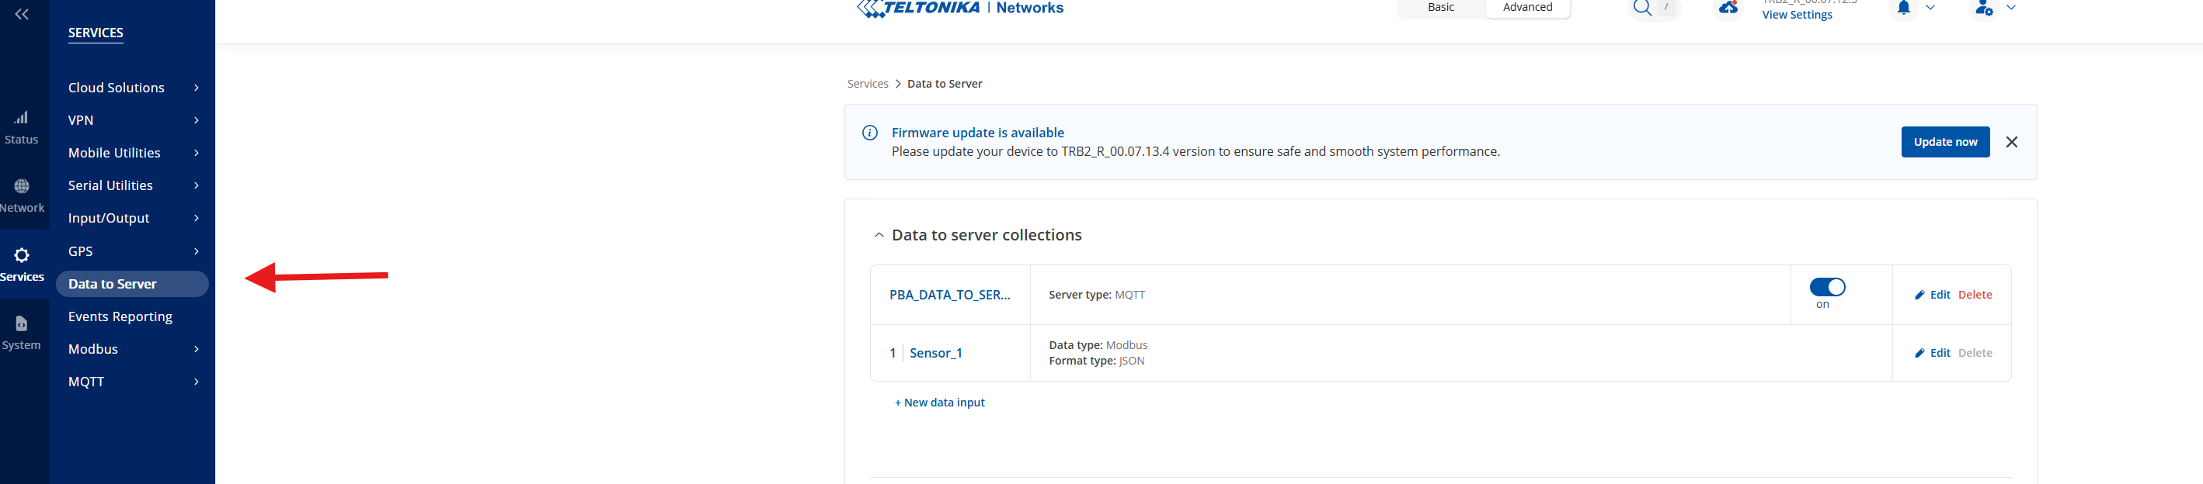Open View Settings link
Image resolution: width=2203 pixels, height=484 pixels.
pyautogui.click(x=1797, y=15)
